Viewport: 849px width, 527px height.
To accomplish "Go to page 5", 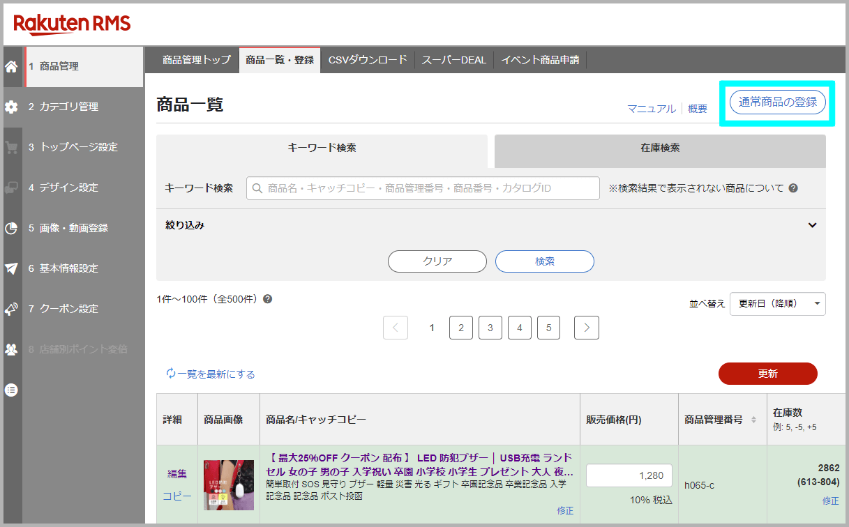I will (549, 328).
